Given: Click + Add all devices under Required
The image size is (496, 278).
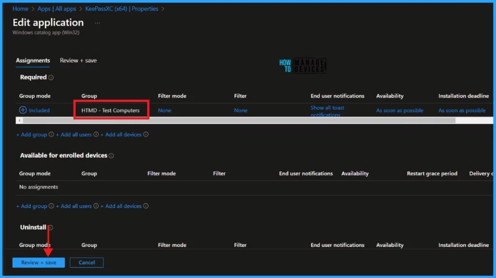Looking at the screenshot, I should pos(121,134).
